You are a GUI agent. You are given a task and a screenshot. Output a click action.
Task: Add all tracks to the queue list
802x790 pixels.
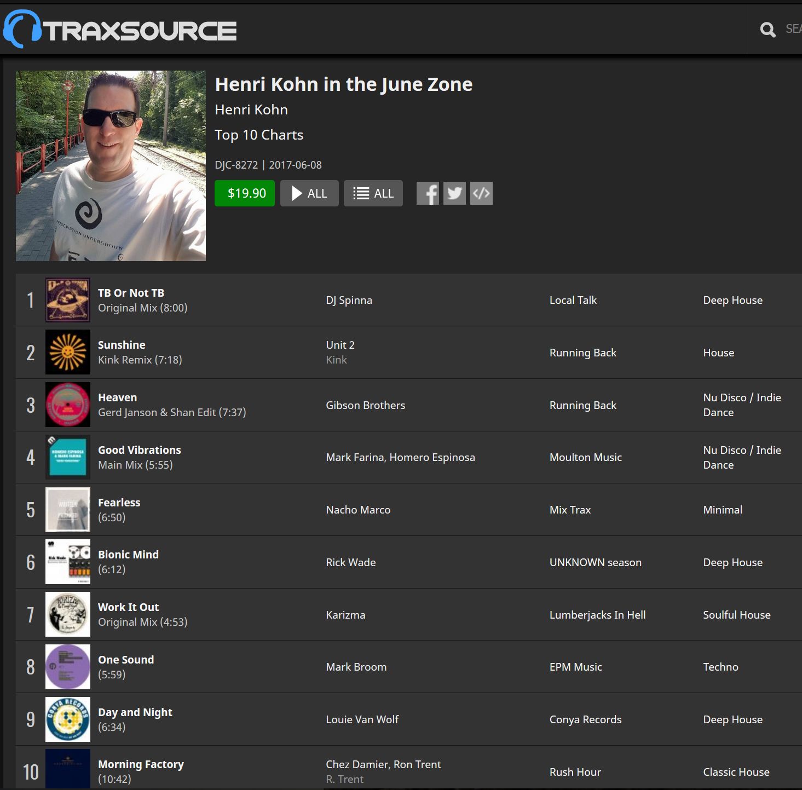[373, 193]
